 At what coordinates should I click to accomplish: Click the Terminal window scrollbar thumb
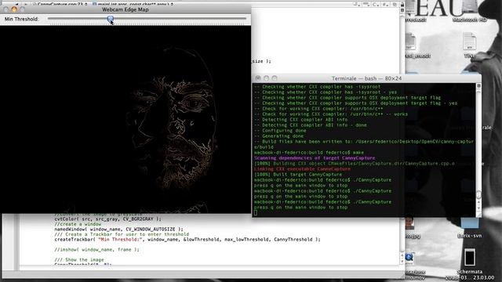click(478, 195)
